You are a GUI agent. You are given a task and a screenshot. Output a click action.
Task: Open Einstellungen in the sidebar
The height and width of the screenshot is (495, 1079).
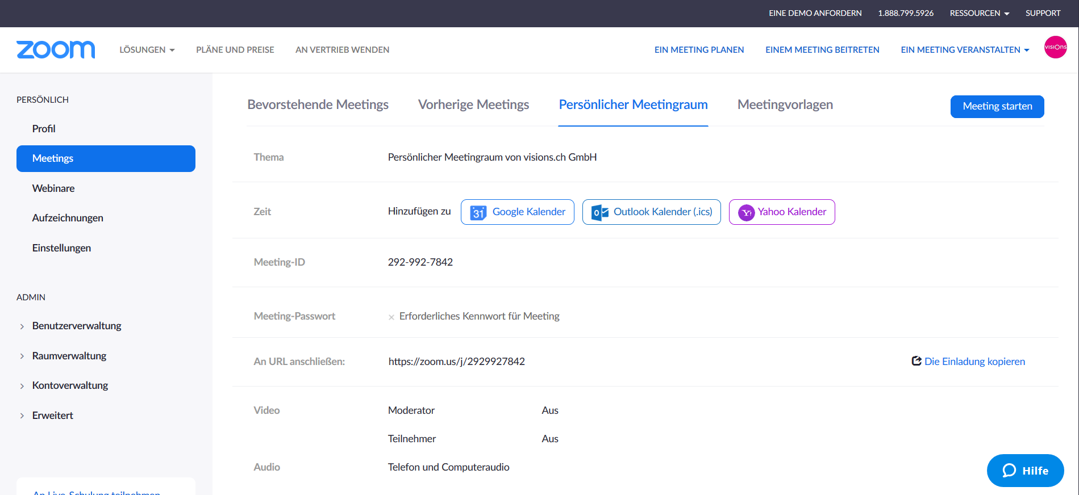(x=61, y=248)
